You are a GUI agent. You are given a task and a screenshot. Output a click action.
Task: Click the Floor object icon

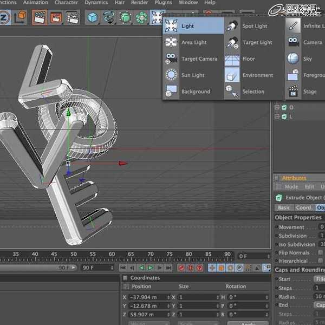coord(233,58)
